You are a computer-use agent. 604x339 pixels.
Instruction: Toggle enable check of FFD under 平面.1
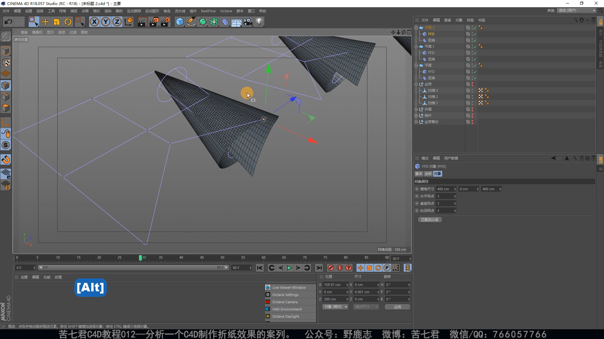point(475,53)
